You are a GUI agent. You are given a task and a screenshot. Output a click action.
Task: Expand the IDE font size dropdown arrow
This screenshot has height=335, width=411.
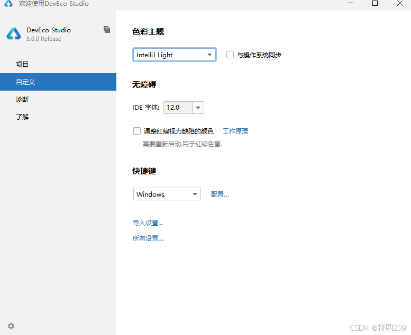tap(198, 108)
